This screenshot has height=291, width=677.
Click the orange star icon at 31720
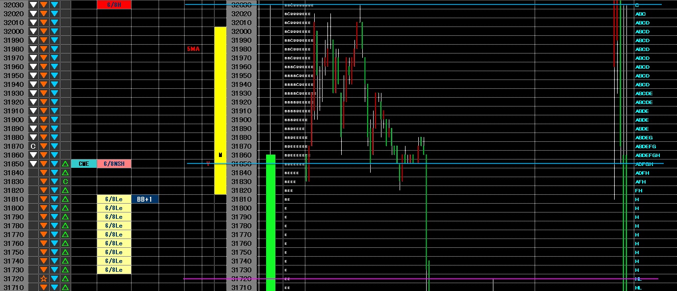pyautogui.click(x=44, y=279)
